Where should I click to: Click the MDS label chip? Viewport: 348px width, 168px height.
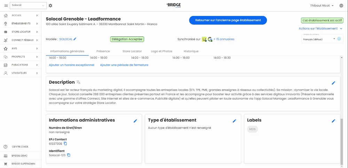pyautogui.click(x=252, y=129)
